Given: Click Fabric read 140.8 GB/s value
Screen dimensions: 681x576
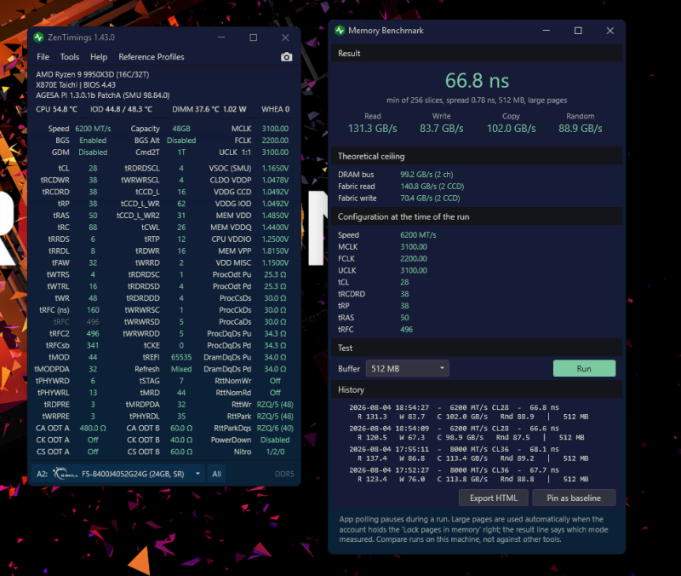Looking at the screenshot, I should (x=432, y=186).
